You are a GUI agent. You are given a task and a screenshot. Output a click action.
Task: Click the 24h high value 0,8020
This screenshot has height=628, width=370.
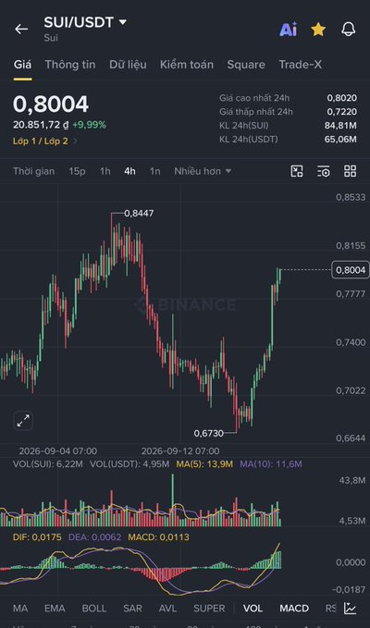[x=342, y=98]
